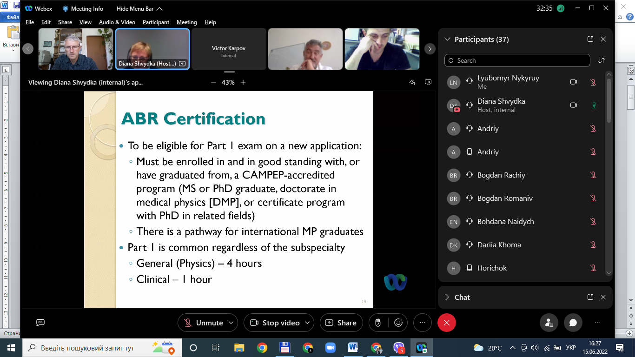Pop out the Participants panel
This screenshot has height=357, width=635.
pos(590,40)
